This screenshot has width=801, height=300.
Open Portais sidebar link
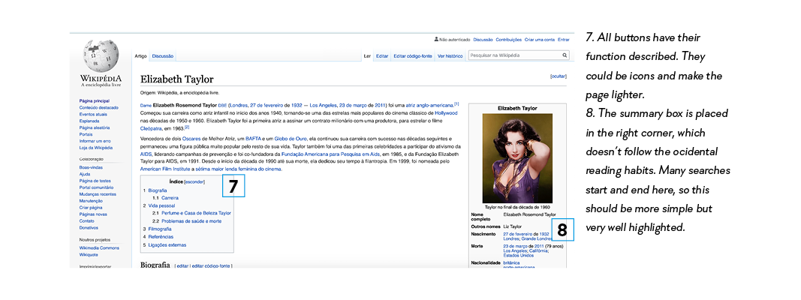86,134
